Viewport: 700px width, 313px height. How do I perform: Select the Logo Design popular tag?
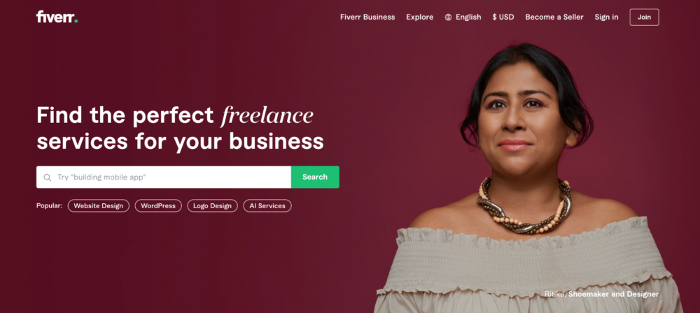pos(213,205)
